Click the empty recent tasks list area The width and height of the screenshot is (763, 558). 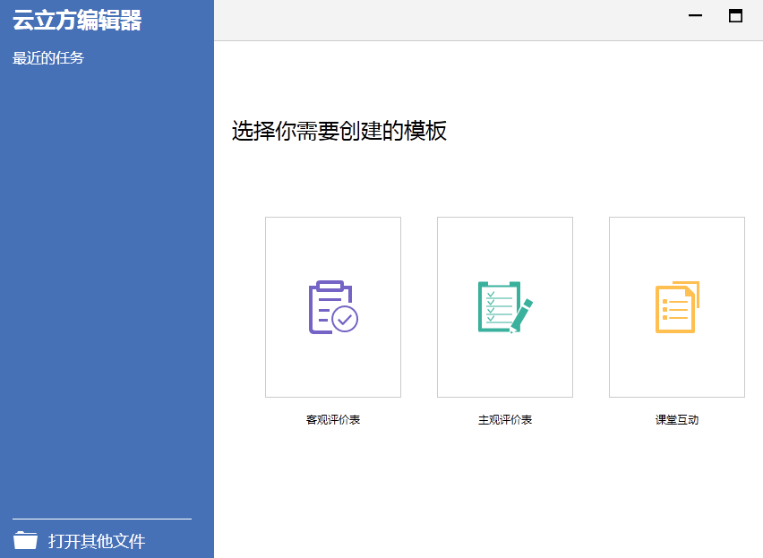[x=107, y=269]
